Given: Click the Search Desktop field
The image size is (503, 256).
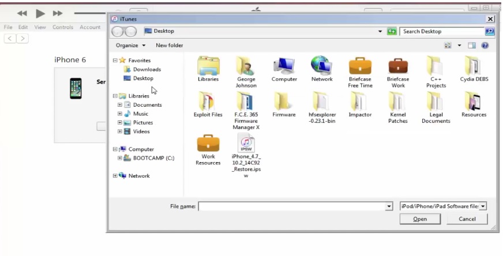Looking at the screenshot, I should 442,32.
